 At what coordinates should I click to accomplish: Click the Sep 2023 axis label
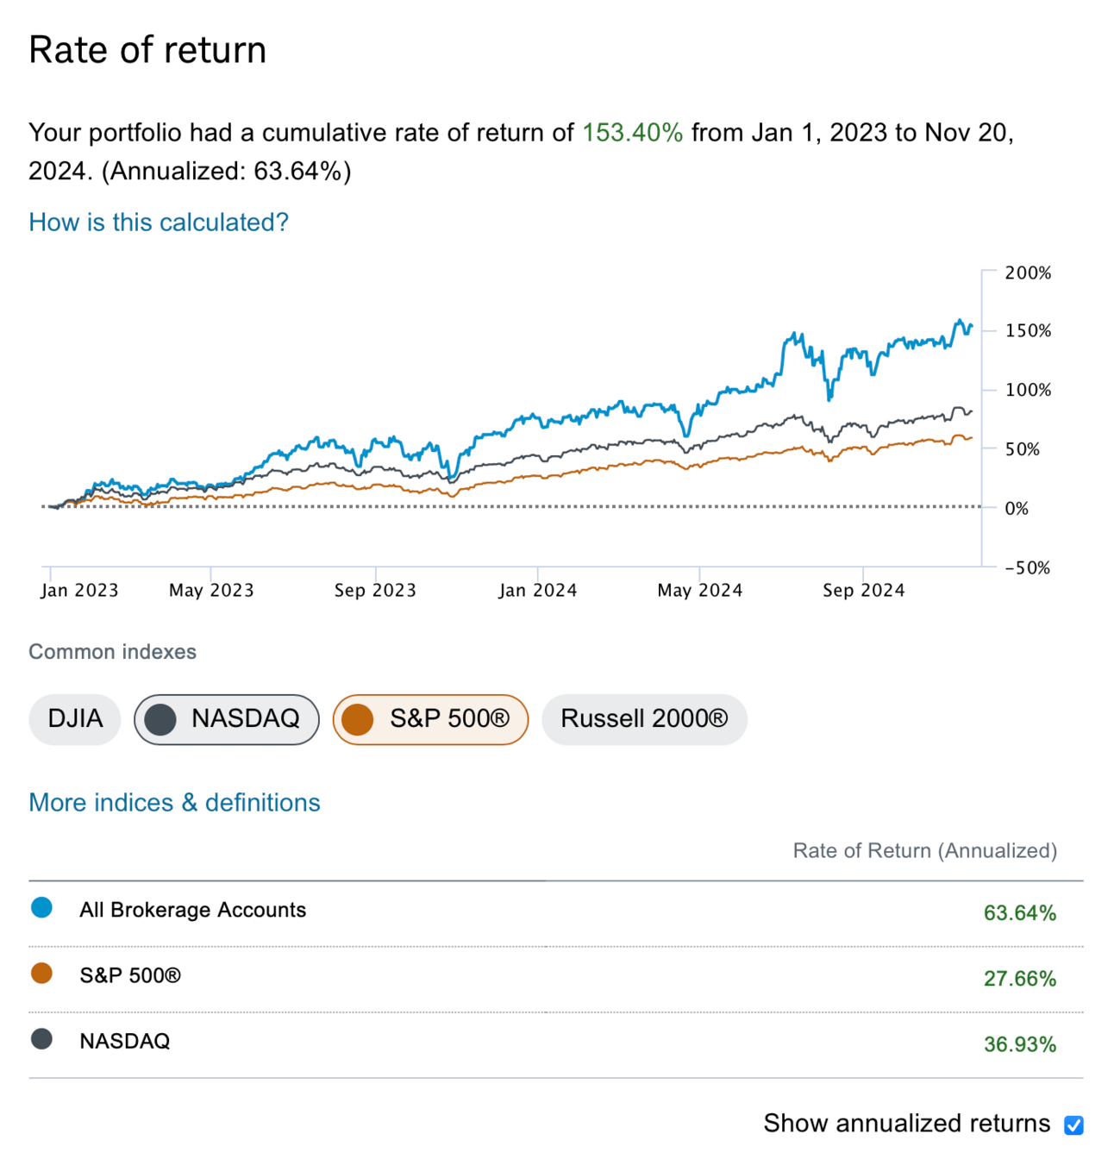point(375,591)
